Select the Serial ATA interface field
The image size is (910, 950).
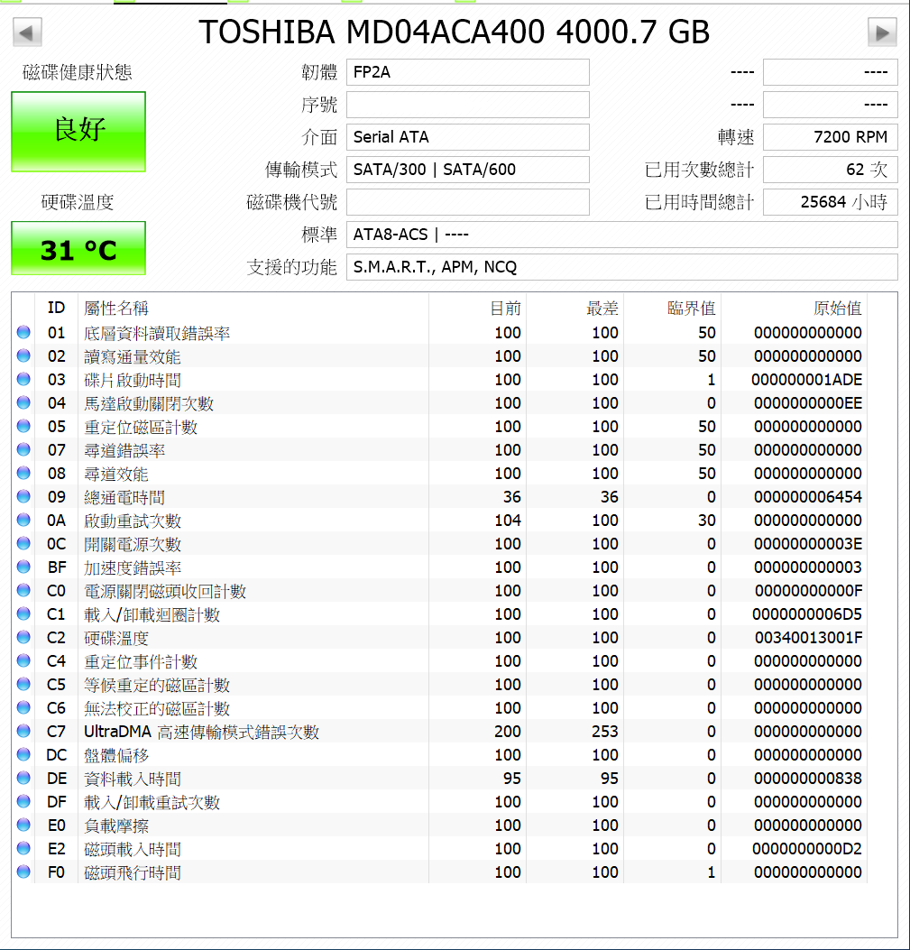(468, 137)
